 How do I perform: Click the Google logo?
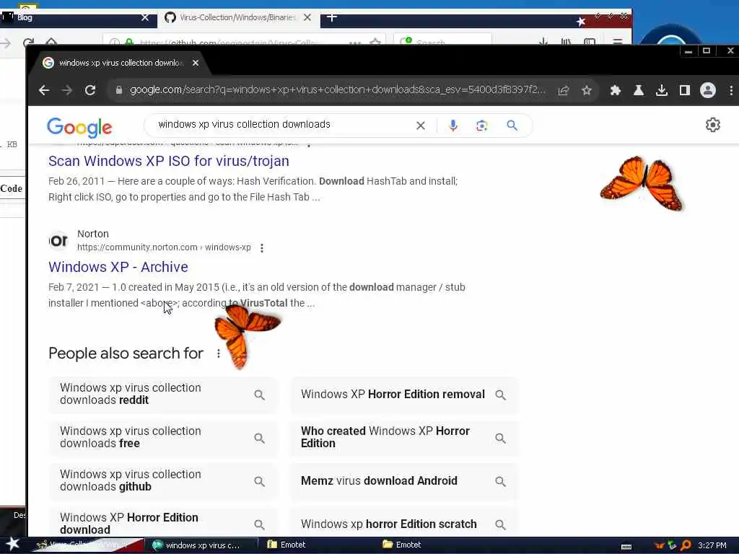pos(79,127)
